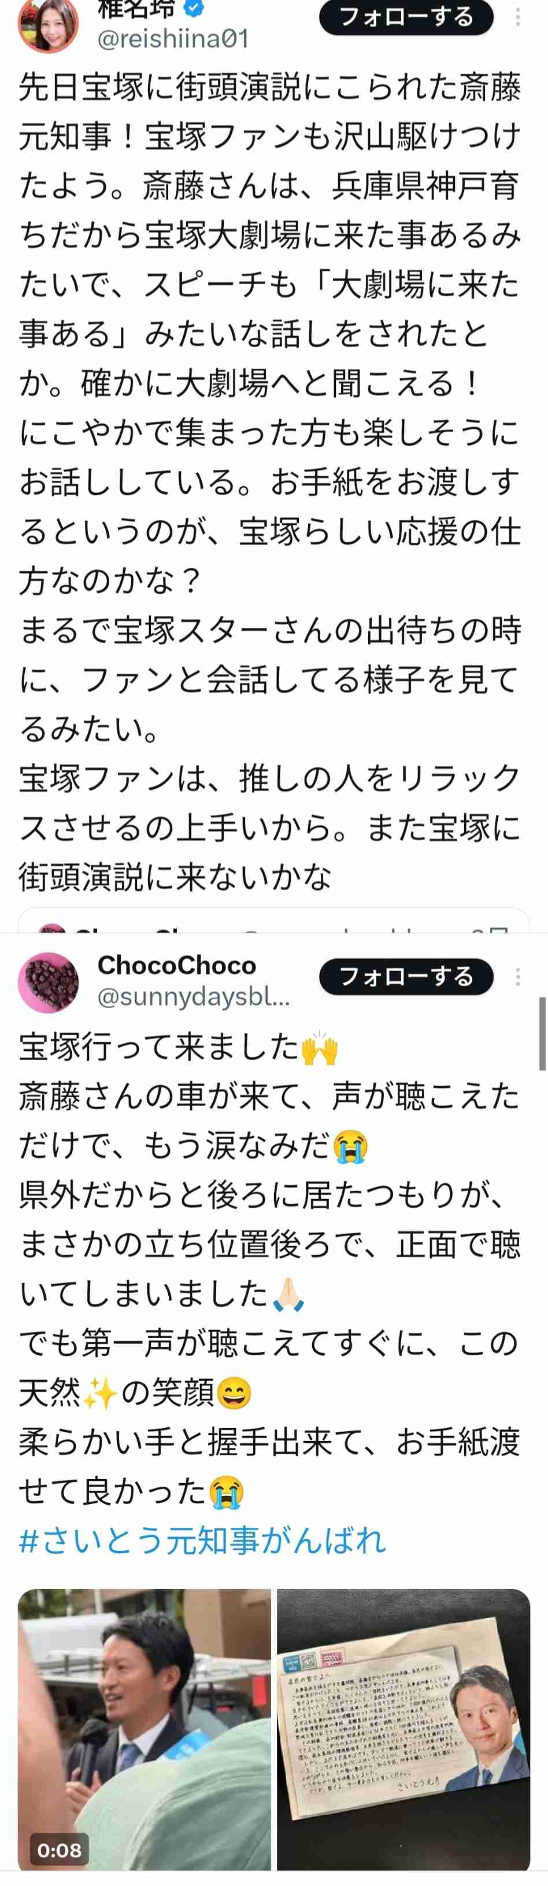Tap the quoted post's small avatar icon

click(x=52, y=928)
